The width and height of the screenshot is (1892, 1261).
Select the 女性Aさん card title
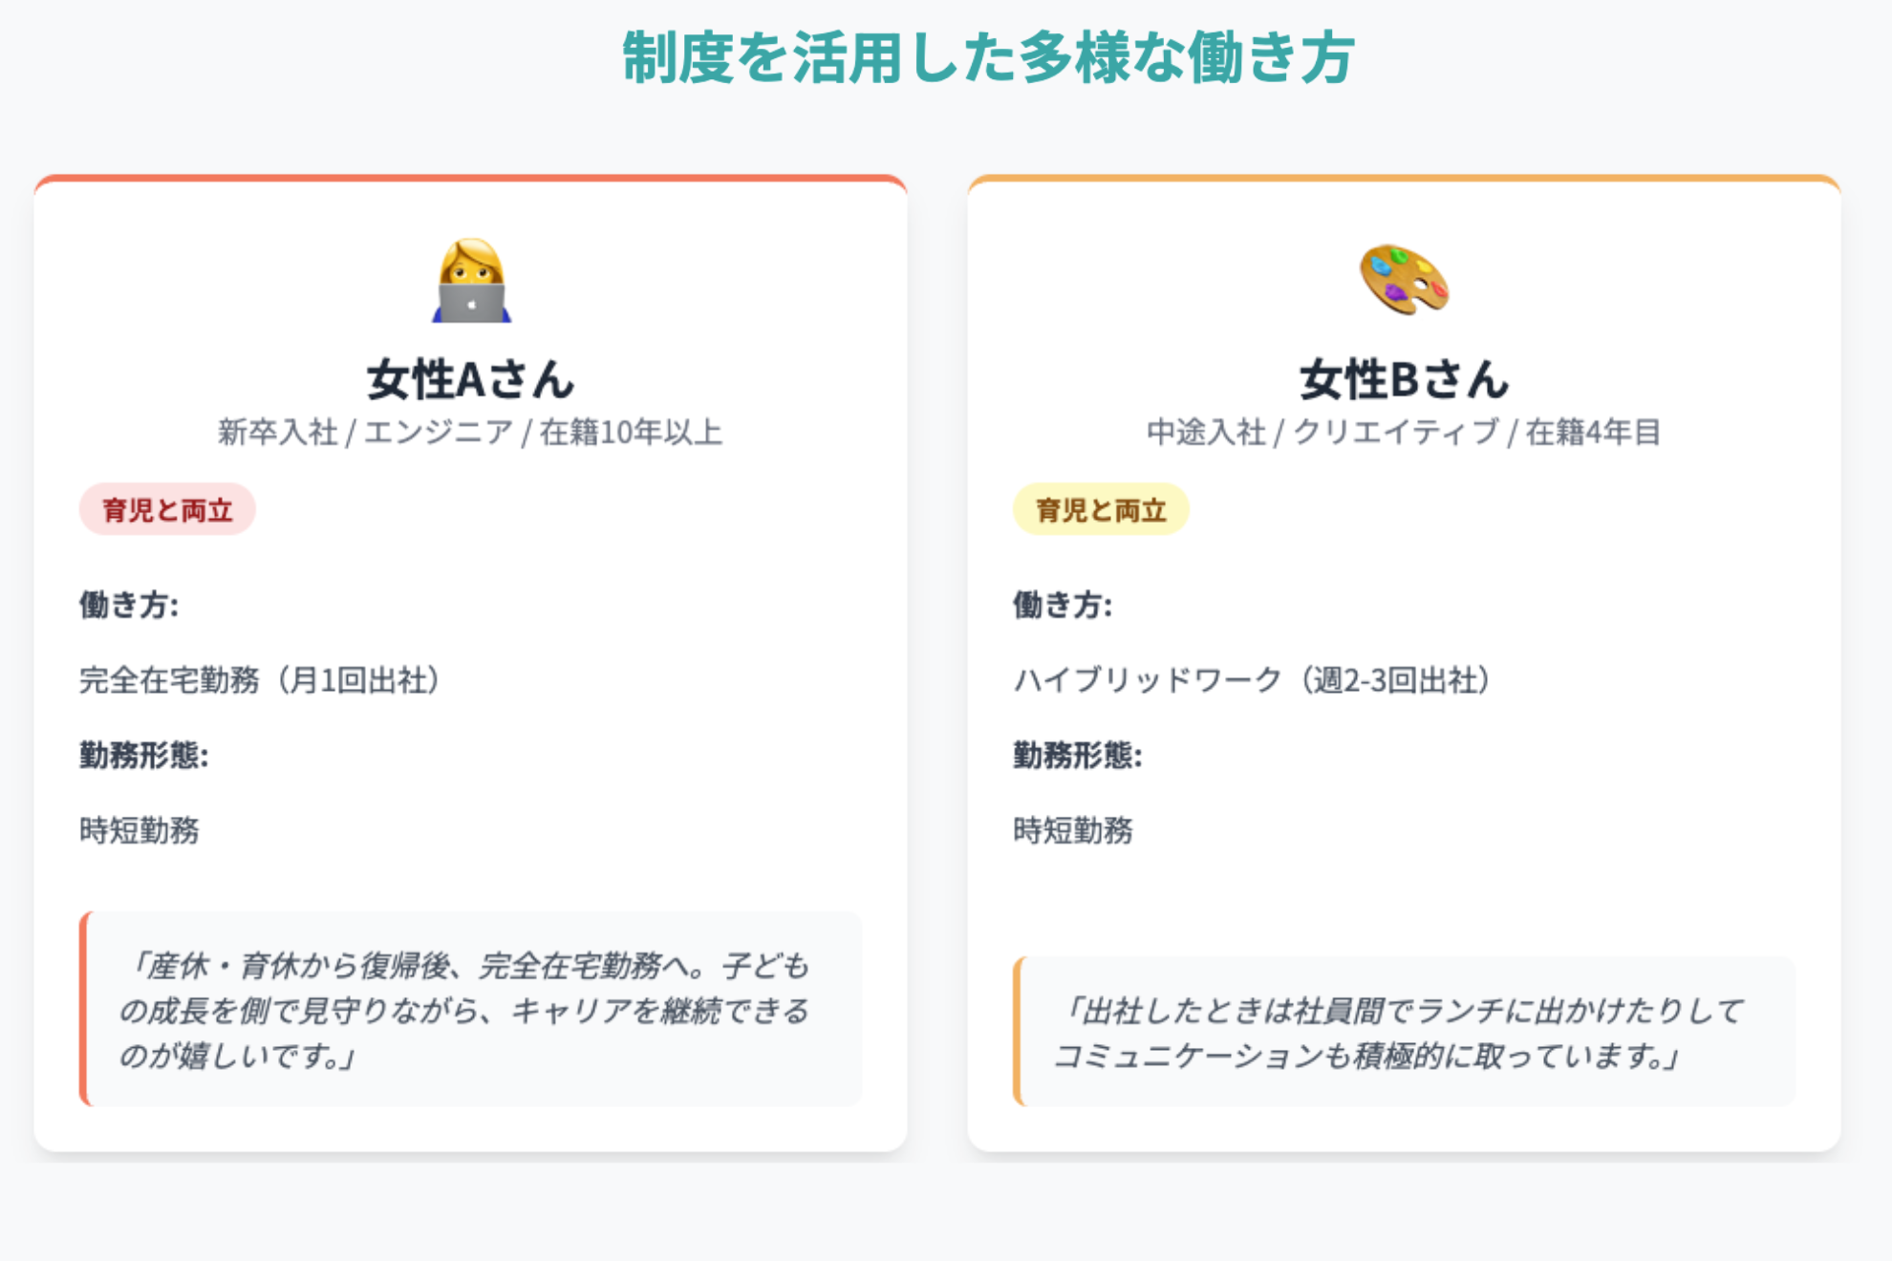click(470, 379)
